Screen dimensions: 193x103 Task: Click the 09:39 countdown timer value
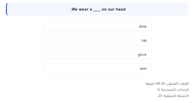coord(160,84)
